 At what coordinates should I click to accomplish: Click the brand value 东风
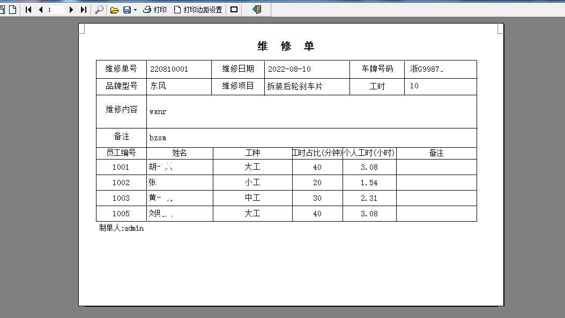(158, 86)
